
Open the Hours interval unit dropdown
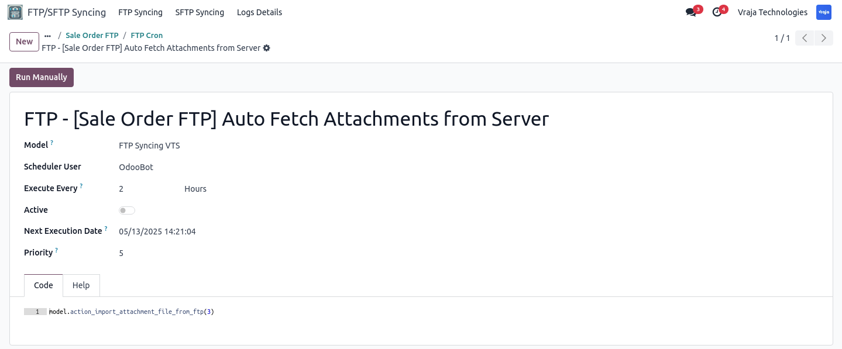[195, 189]
